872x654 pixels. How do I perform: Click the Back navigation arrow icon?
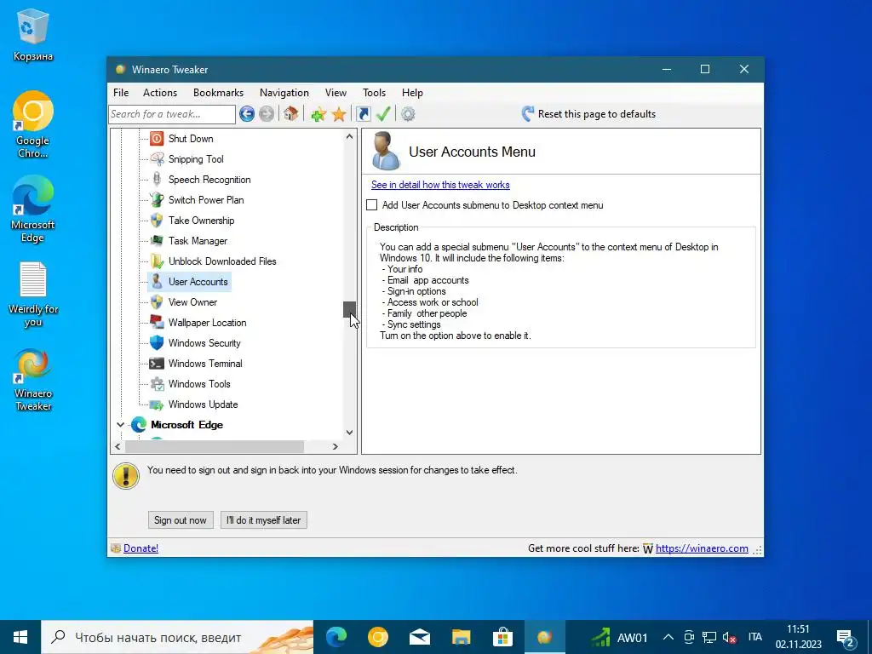(247, 114)
